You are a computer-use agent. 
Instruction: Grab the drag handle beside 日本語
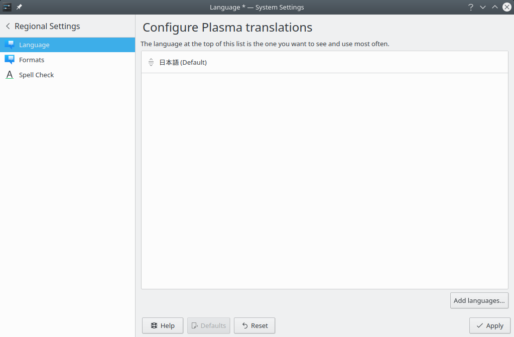(151, 62)
